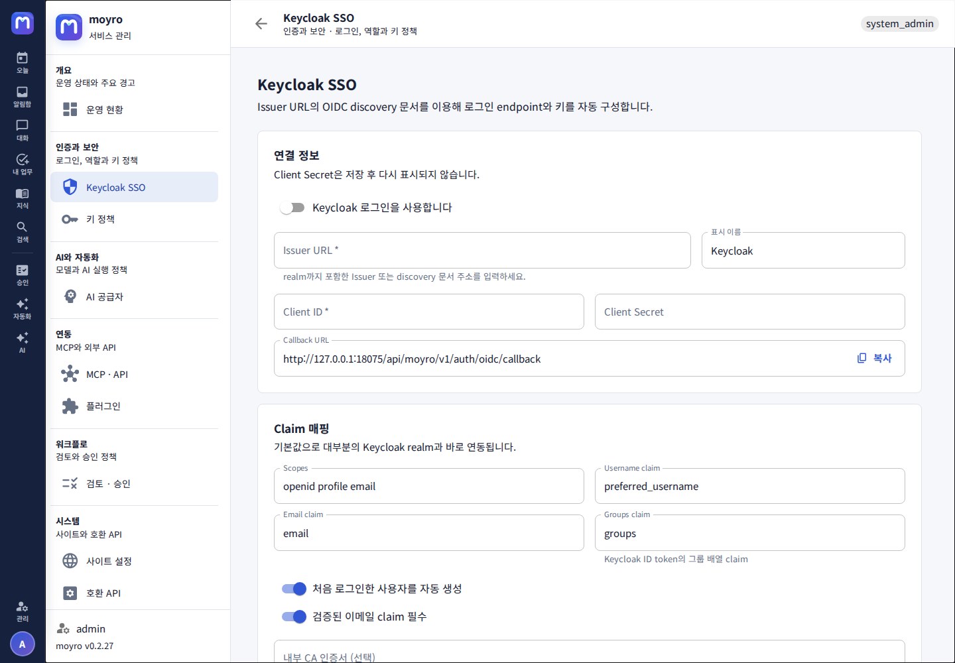Open 운영 현황 menu item
Screen dimensions: 955x663
[134, 109]
